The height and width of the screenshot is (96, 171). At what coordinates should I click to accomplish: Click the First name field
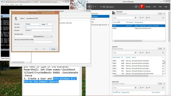[33, 24]
